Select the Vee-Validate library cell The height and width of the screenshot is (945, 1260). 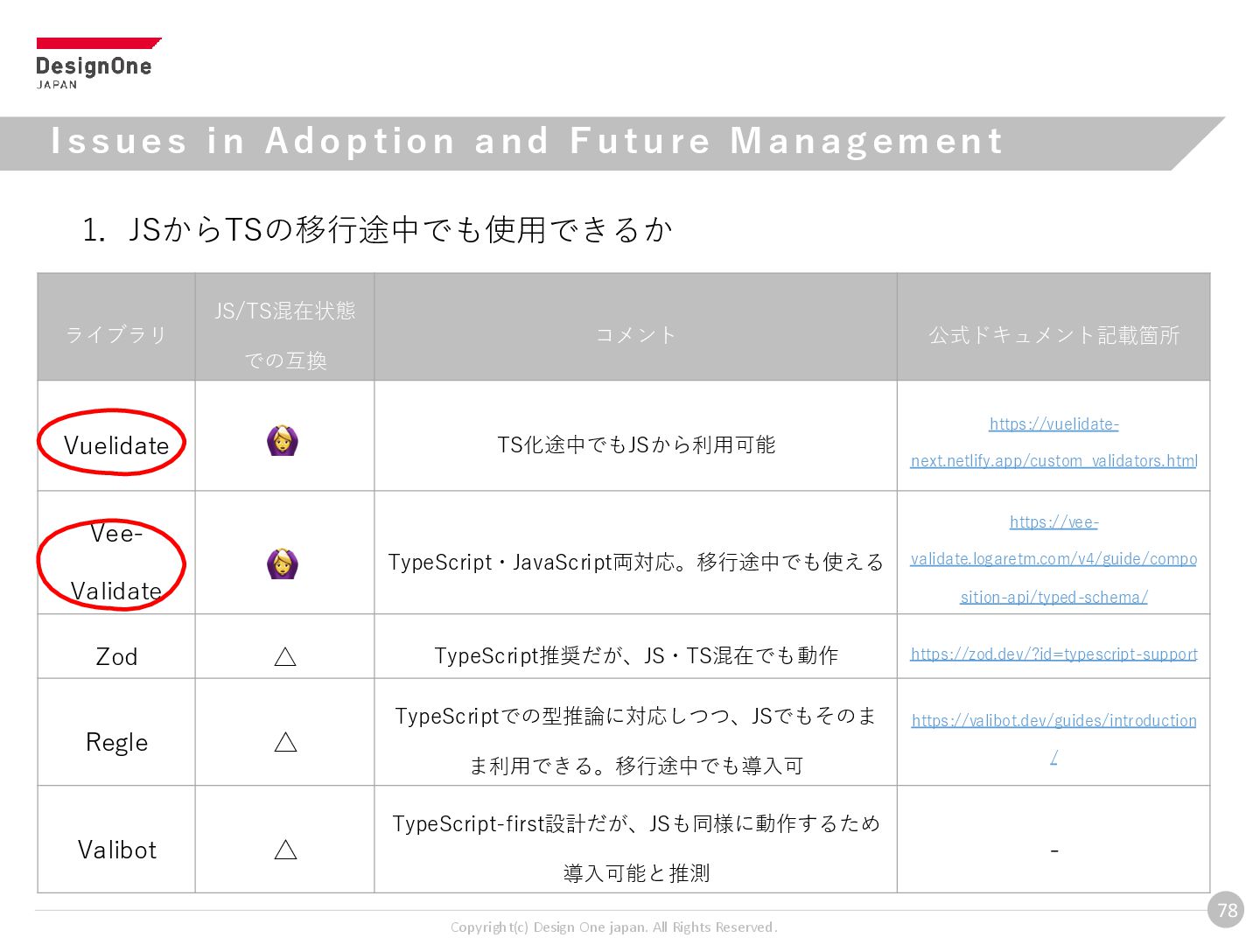pos(116,553)
